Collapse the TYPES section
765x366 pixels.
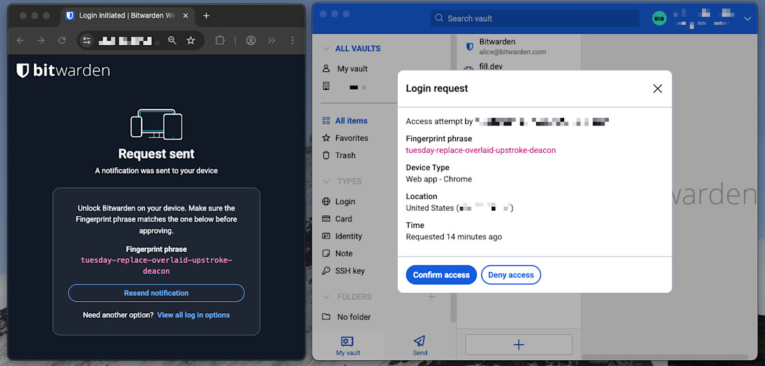tap(326, 181)
